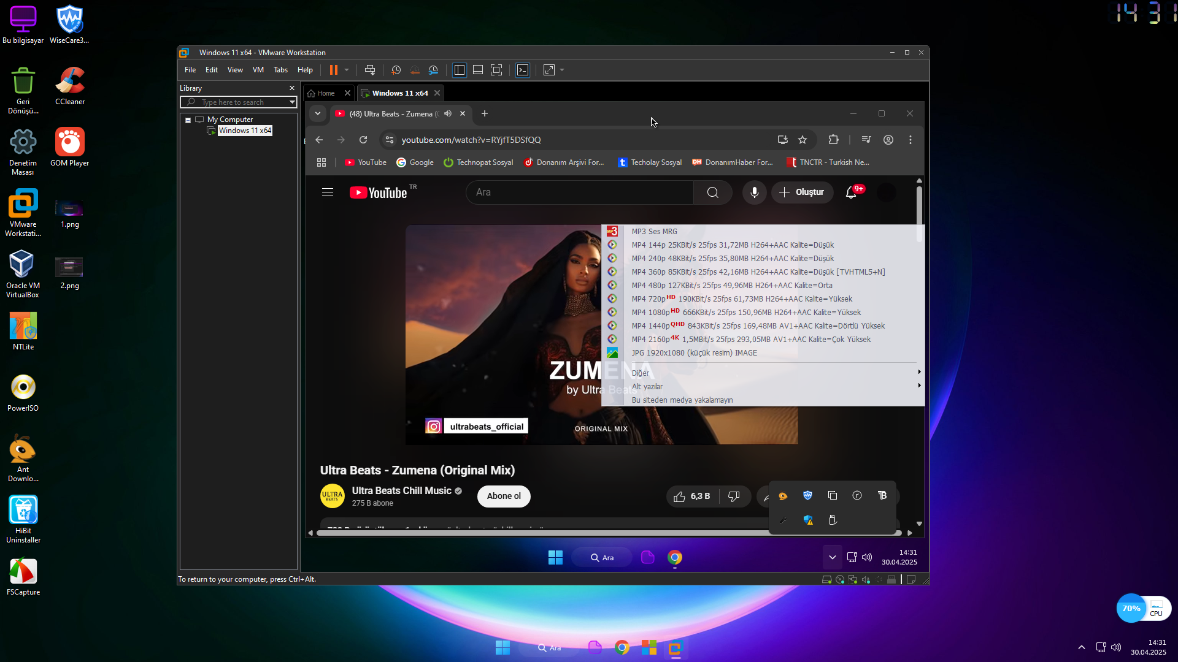Open the VMware console view icon
Viewport: 1178px width, 662px height.
pos(523,70)
